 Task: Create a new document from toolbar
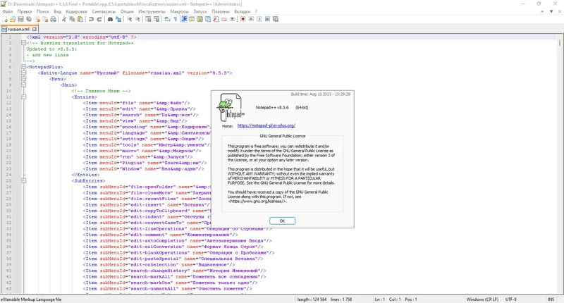coord(5,19)
